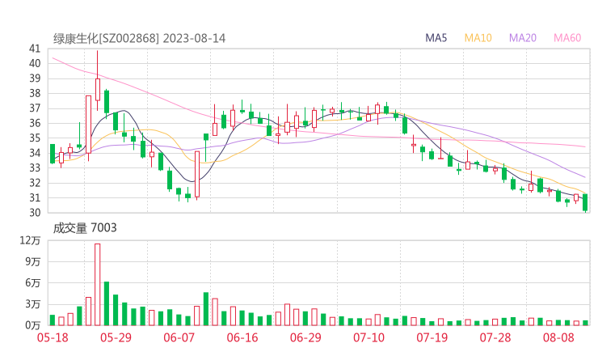Click the MA20 legend label
Viewport: 598px width, 356px height.
pyautogui.click(x=523, y=38)
